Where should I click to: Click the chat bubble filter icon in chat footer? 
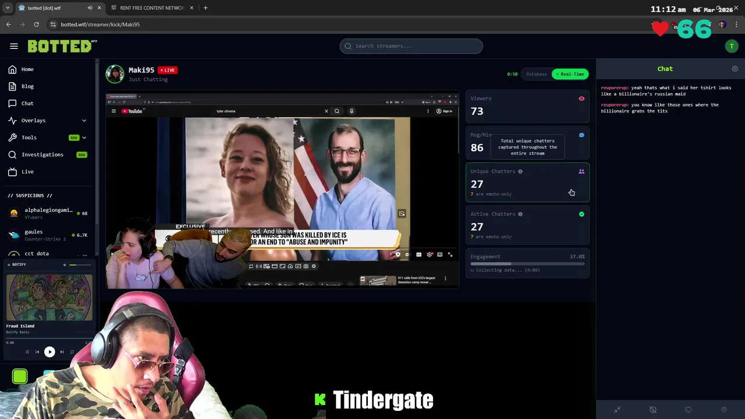688,410
